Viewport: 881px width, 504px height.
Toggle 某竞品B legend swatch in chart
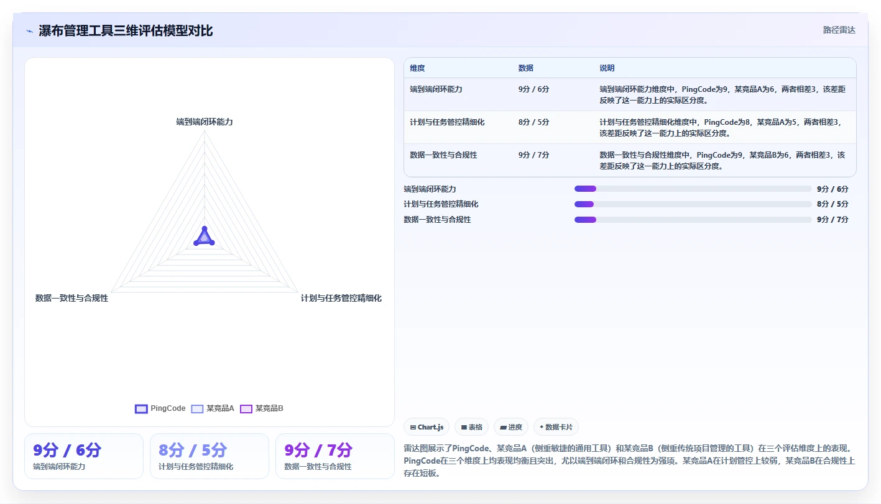246,408
